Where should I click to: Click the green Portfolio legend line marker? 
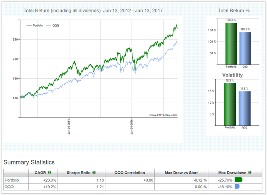coord(29,25)
